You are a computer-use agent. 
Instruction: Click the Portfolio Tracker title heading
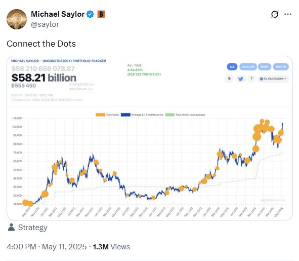tap(59, 61)
